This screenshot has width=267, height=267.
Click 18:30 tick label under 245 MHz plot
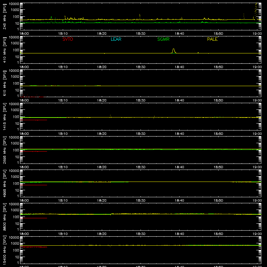tap(141, 34)
